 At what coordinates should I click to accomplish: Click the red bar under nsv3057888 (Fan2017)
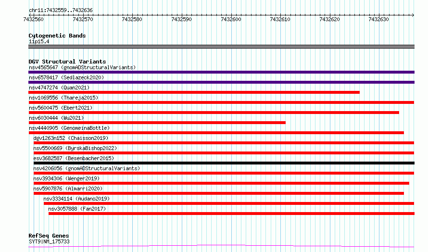click(x=231, y=214)
